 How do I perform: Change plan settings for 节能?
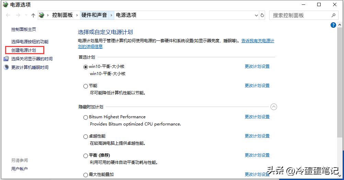(257, 86)
